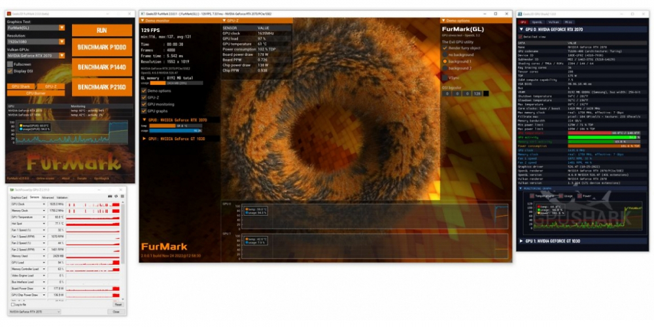
Task: Switch to OpenGL tab in GPU Shark
Action: tap(537, 22)
